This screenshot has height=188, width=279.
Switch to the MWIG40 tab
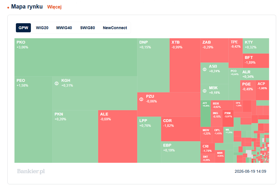point(64,28)
